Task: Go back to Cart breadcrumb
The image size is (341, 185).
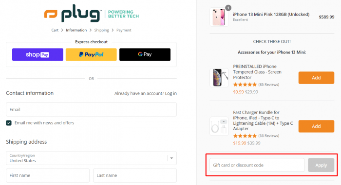Action: 55,30
